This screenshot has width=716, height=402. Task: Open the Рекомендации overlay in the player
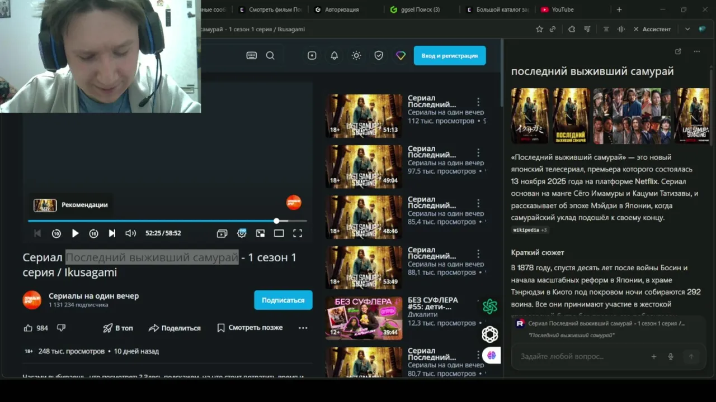tap(70, 205)
